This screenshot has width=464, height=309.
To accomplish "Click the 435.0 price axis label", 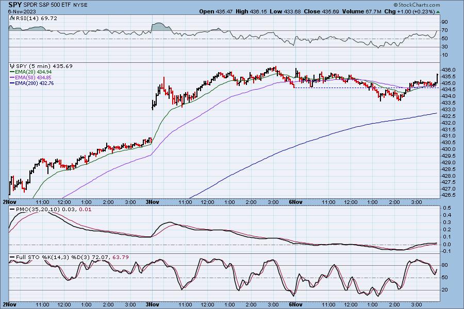I will 449,83.
